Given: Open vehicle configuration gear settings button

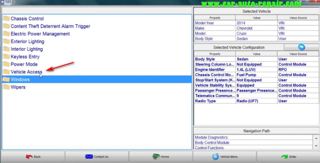Looking at the screenshot, I should (x=302, y=47).
